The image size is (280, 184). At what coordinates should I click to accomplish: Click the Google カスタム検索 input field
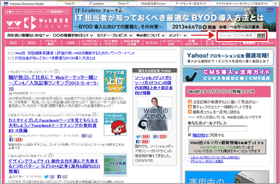pos(238,35)
